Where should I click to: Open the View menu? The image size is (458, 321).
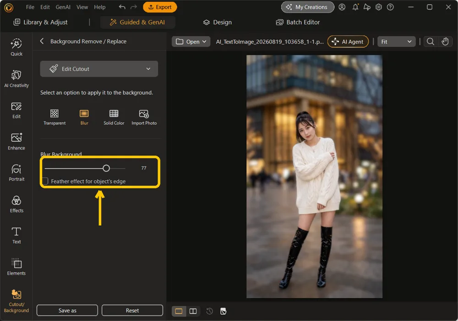82,7
